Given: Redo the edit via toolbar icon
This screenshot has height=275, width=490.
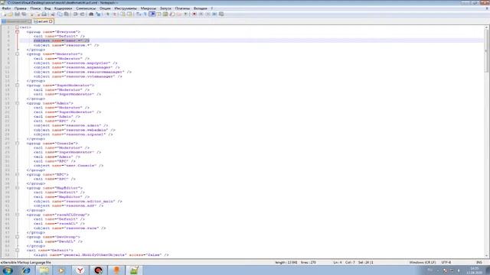Looking at the screenshot, I should pos(82,14).
